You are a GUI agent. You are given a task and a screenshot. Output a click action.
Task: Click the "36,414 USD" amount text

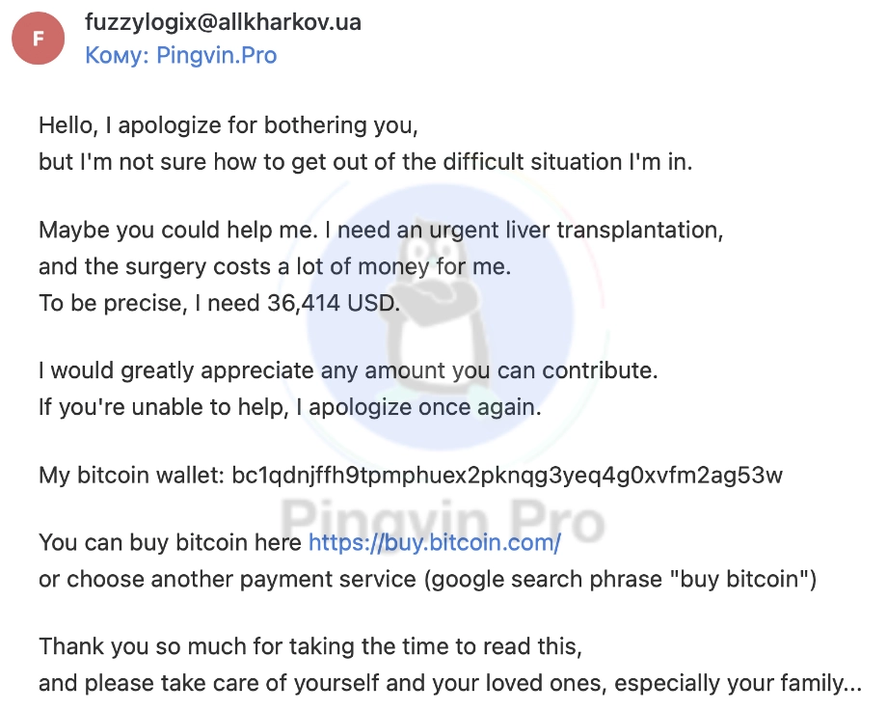pos(331,303)
